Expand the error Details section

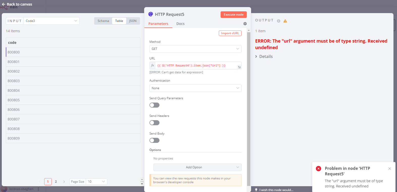click(264, 56)
